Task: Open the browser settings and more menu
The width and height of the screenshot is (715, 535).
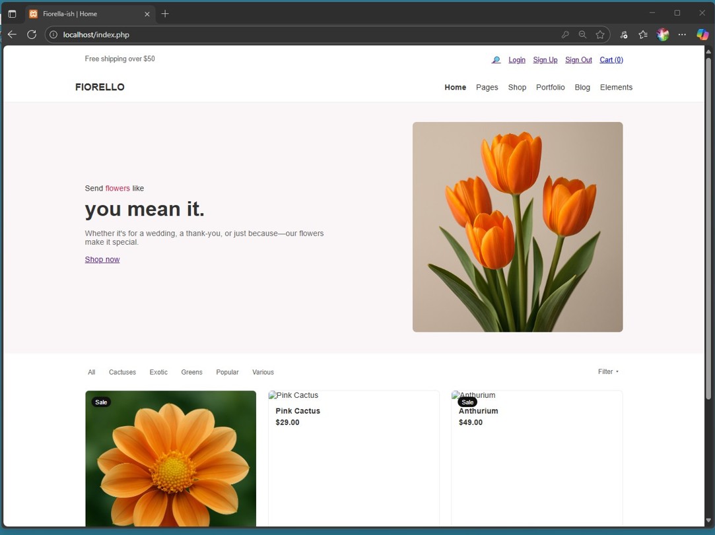Action: (683, 35)
